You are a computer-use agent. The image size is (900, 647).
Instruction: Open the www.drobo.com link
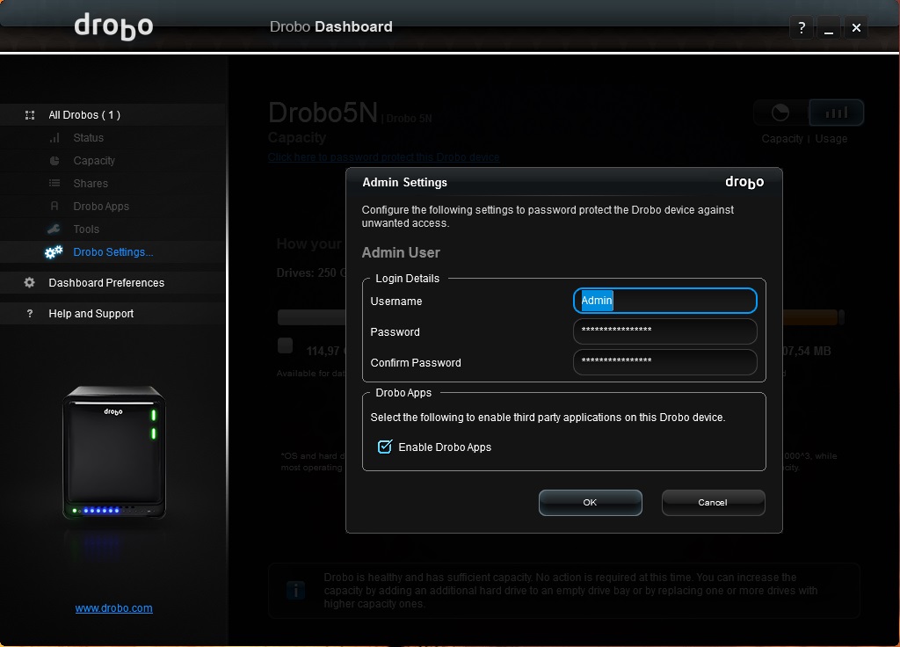113,608
